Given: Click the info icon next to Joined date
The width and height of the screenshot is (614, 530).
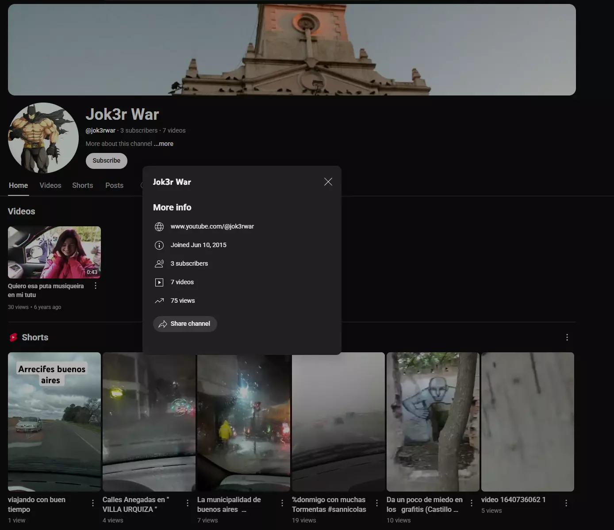Looking at the screenshot, I should point(159,245).
